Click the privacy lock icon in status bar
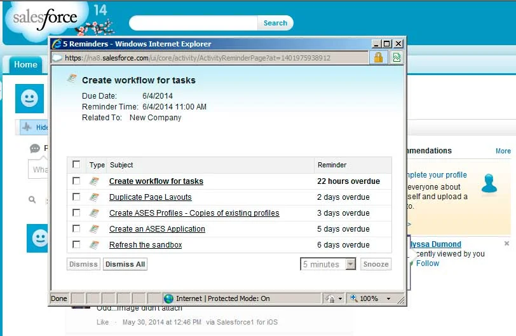This screenshot has width=516, height=336. (x=330, y=298)
